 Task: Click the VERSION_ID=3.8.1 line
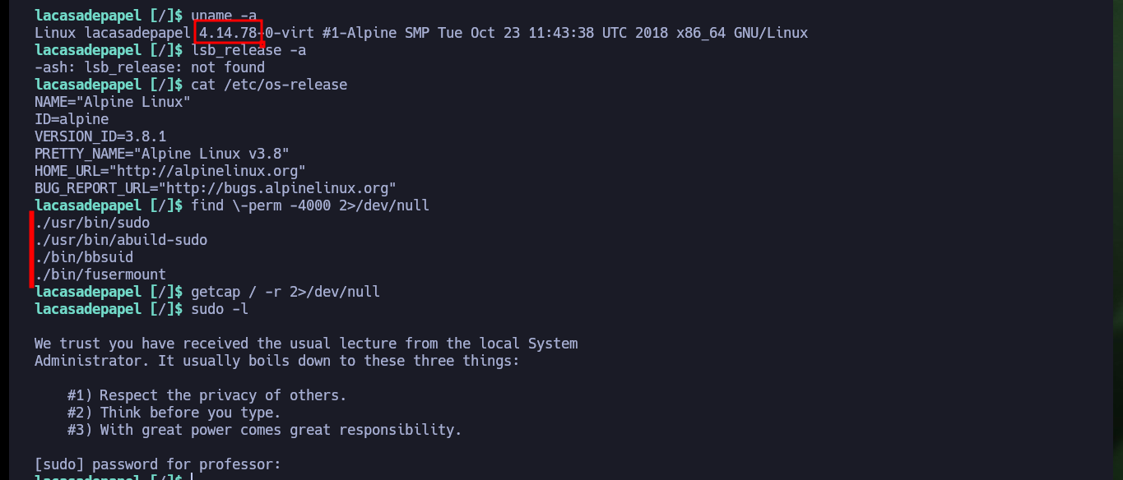pos(100,136)
